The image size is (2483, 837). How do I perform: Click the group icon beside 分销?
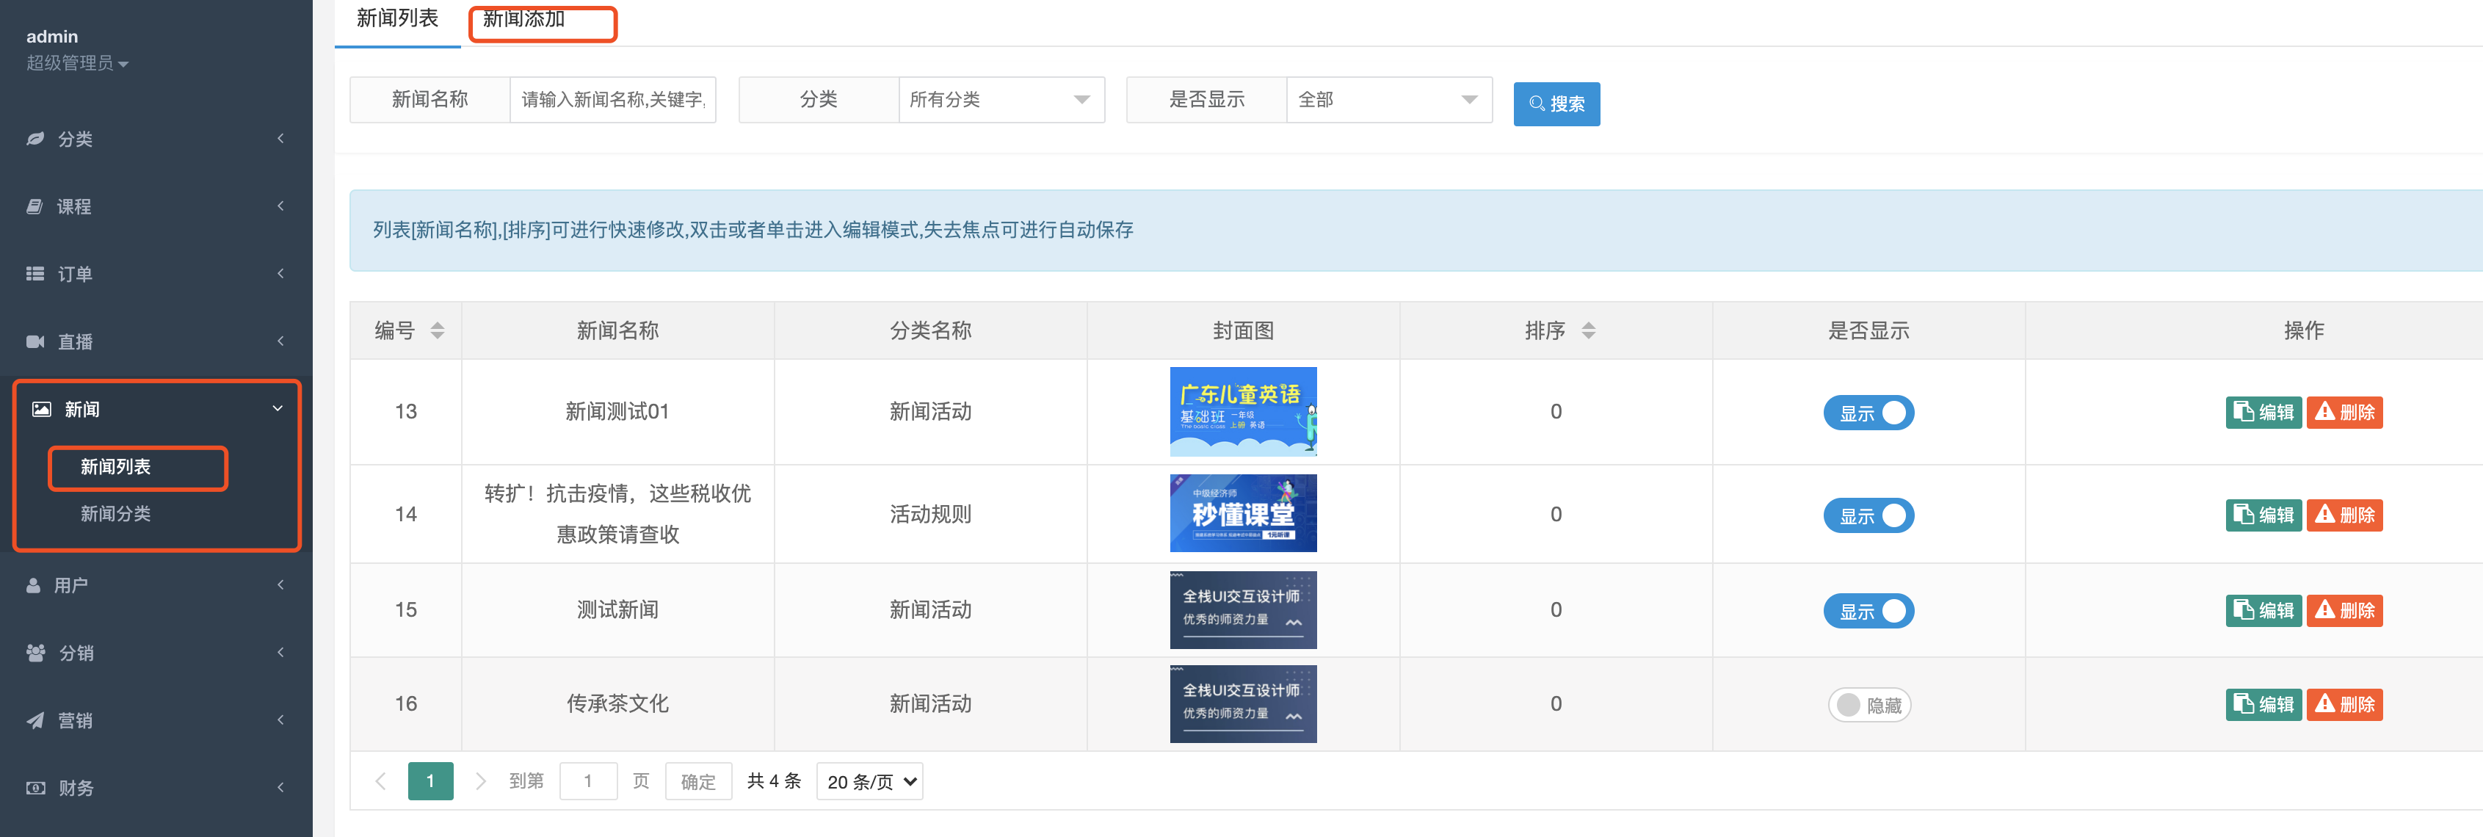pos(36,653)
